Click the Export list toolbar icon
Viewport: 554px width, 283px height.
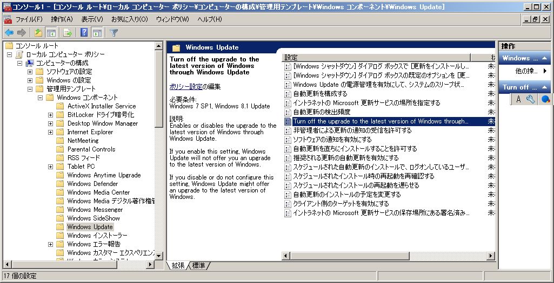coord(68,33)
